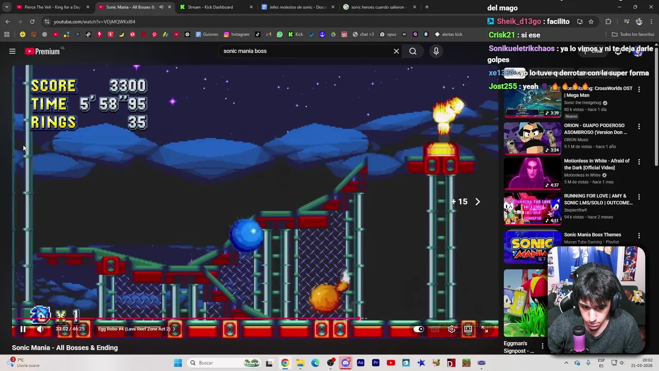Go back to previous page

(x=7, y=22)
